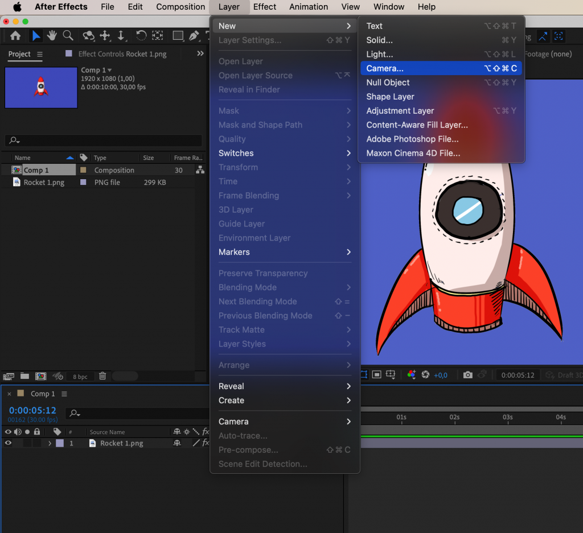Screen dimensions: 583x533
Task: Choose the Rotation tool
Action: pyautogui.click(x=141, y=35)
